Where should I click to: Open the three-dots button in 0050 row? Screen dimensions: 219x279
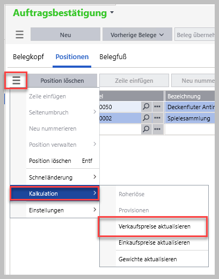(157, 107)
